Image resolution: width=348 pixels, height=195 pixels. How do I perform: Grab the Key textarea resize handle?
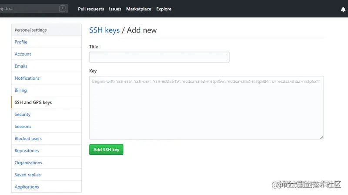tap(321, 137)
